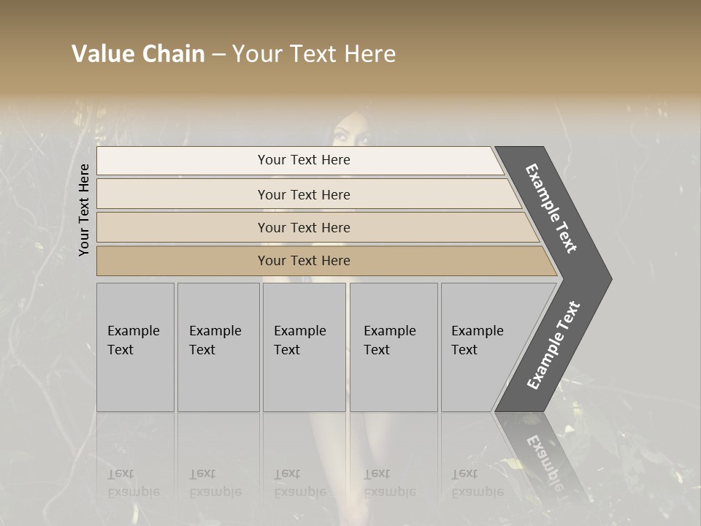Screen dimensions: 701x526
Task: Select the vertical "Your Text Here" side label
Action: pyautogui.click(x=85, y=210)
